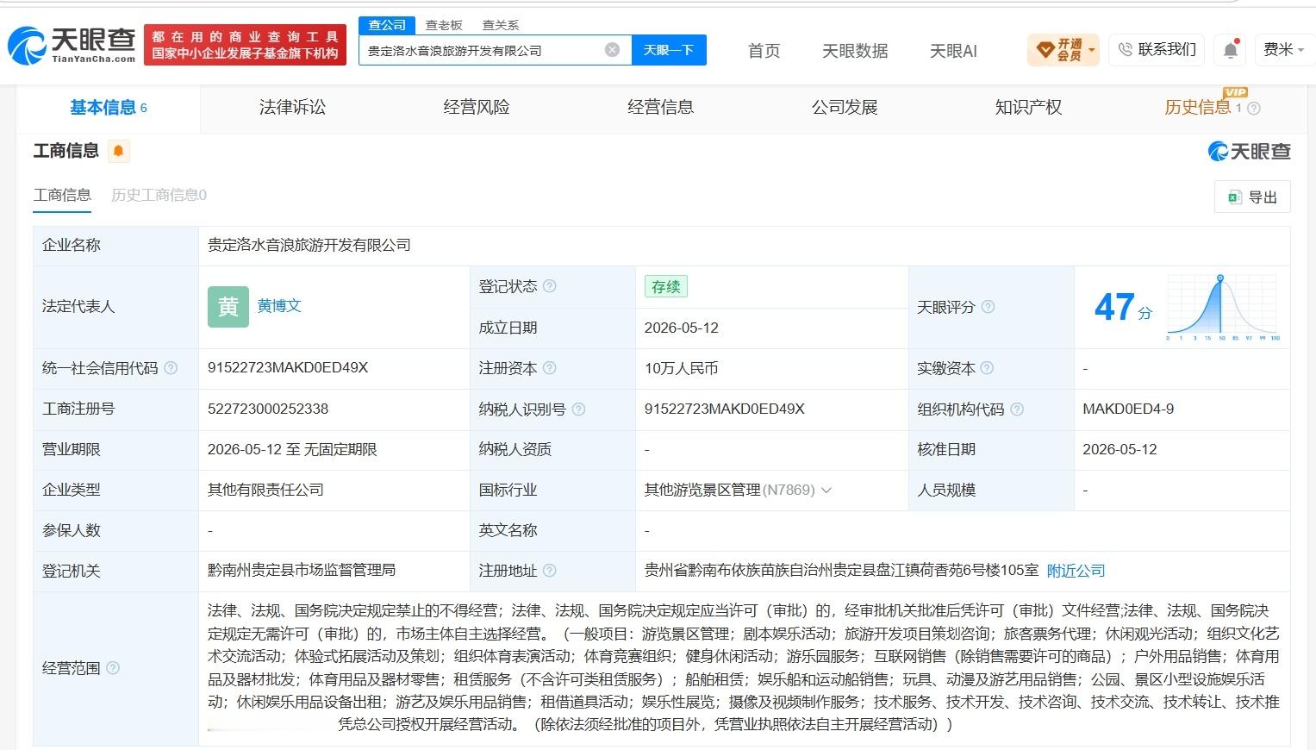The height and width of the screenshot is (750, 1316).
Task: Open the 公司发展 tab
Action: coord(845,108)
